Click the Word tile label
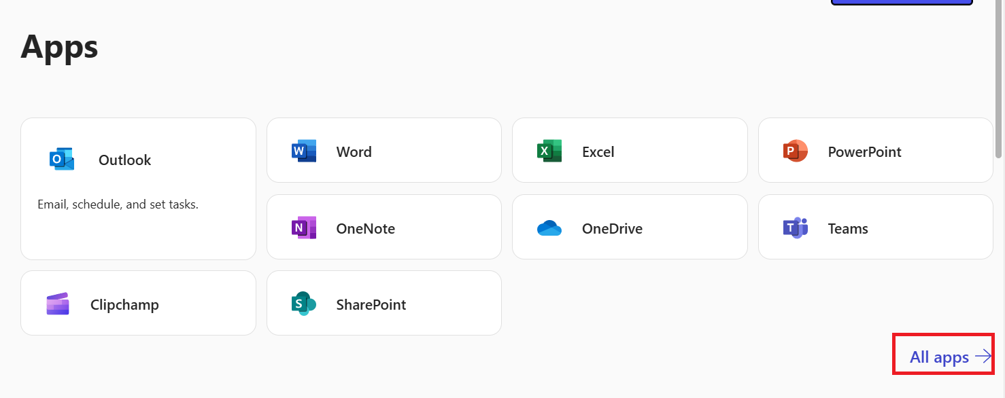 [354, 151]
